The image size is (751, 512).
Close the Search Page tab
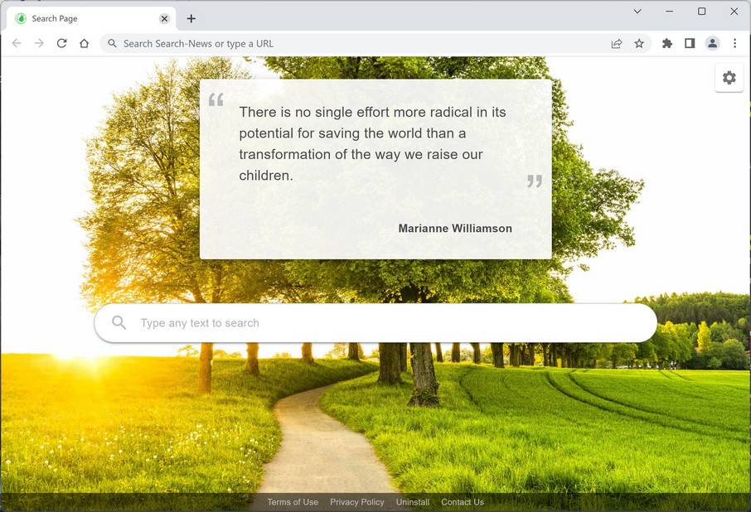pyautogui.click(x=164, y=19)
